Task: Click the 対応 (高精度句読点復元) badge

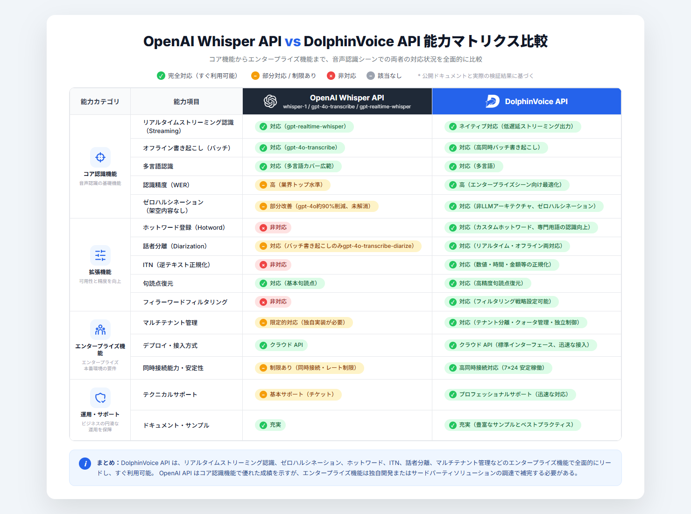Action: (x=487, y=283)
